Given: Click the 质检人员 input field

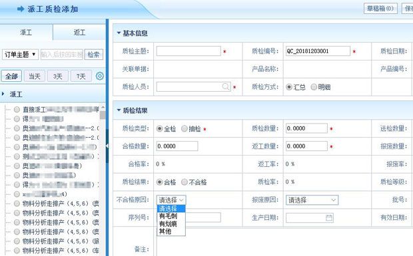Looking at the screenshot, I should (x=193, y=86).
